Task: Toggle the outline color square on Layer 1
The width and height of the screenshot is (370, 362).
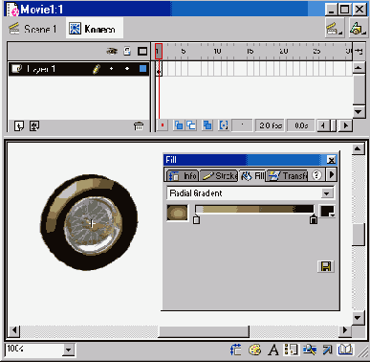Action: tap(142, 68)
